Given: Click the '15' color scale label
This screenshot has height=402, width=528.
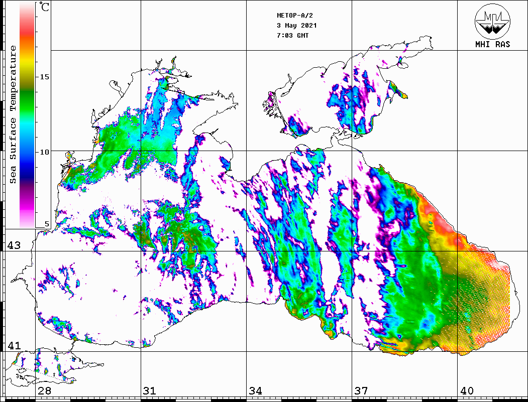Looking at the screenshot, I should coord(44,77).
